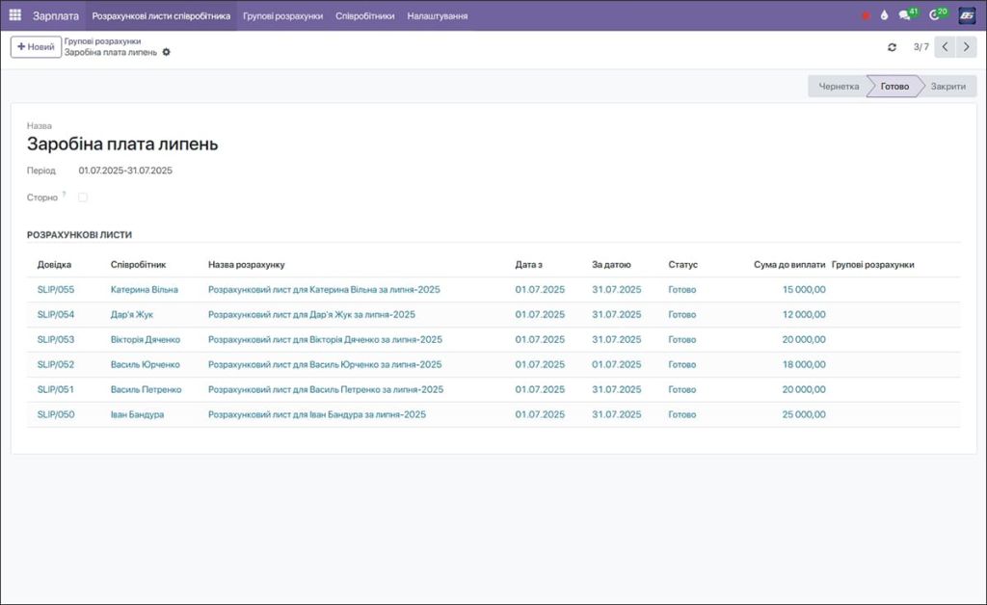Open the Розрахункові листи співробітника menu
Image resolution: width=987 pixels, height=605 pixels.
point(163,15)
